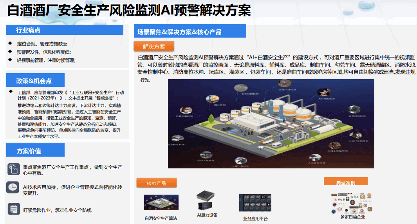417x224 pixels.
Task: Click the 场景聚焦&解决方案&核心产品 header bar
Action: click(x=190, y=32)
